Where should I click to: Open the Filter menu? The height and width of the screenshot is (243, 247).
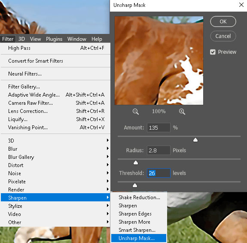tap(8, 39)
